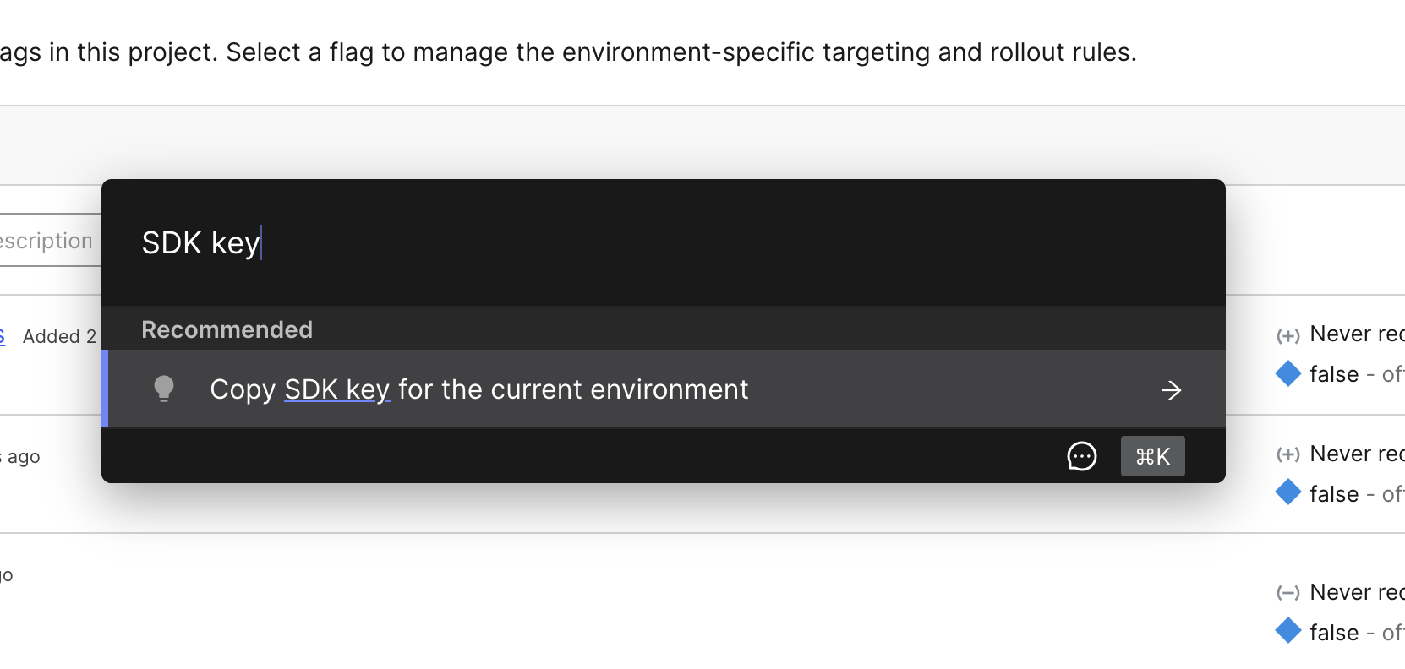This screenshot has width=1405, height=669.
Task: Click the Recommended section header
Action: tap(227, 329)
